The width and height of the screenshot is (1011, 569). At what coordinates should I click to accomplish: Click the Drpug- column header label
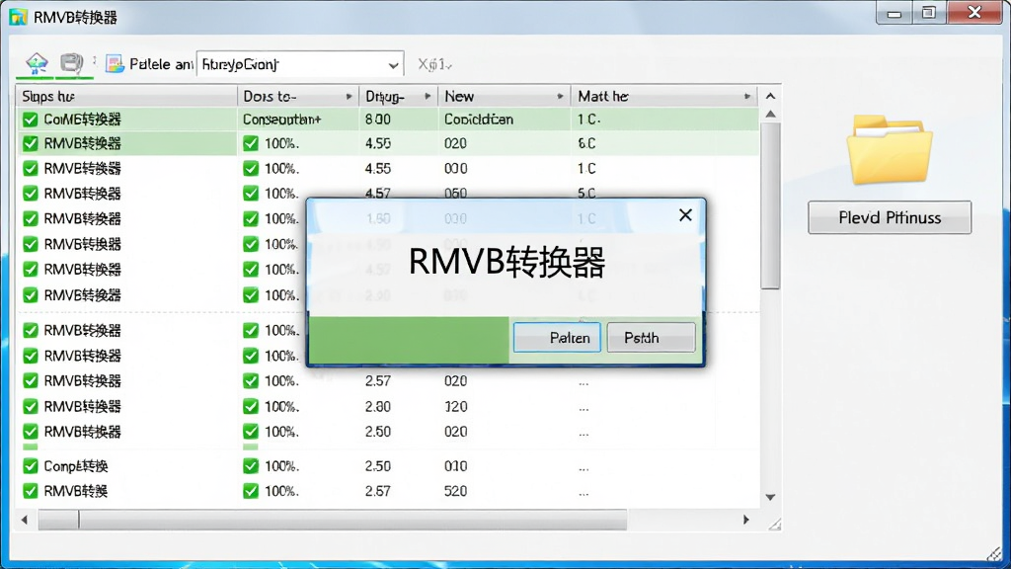(385, 96)
